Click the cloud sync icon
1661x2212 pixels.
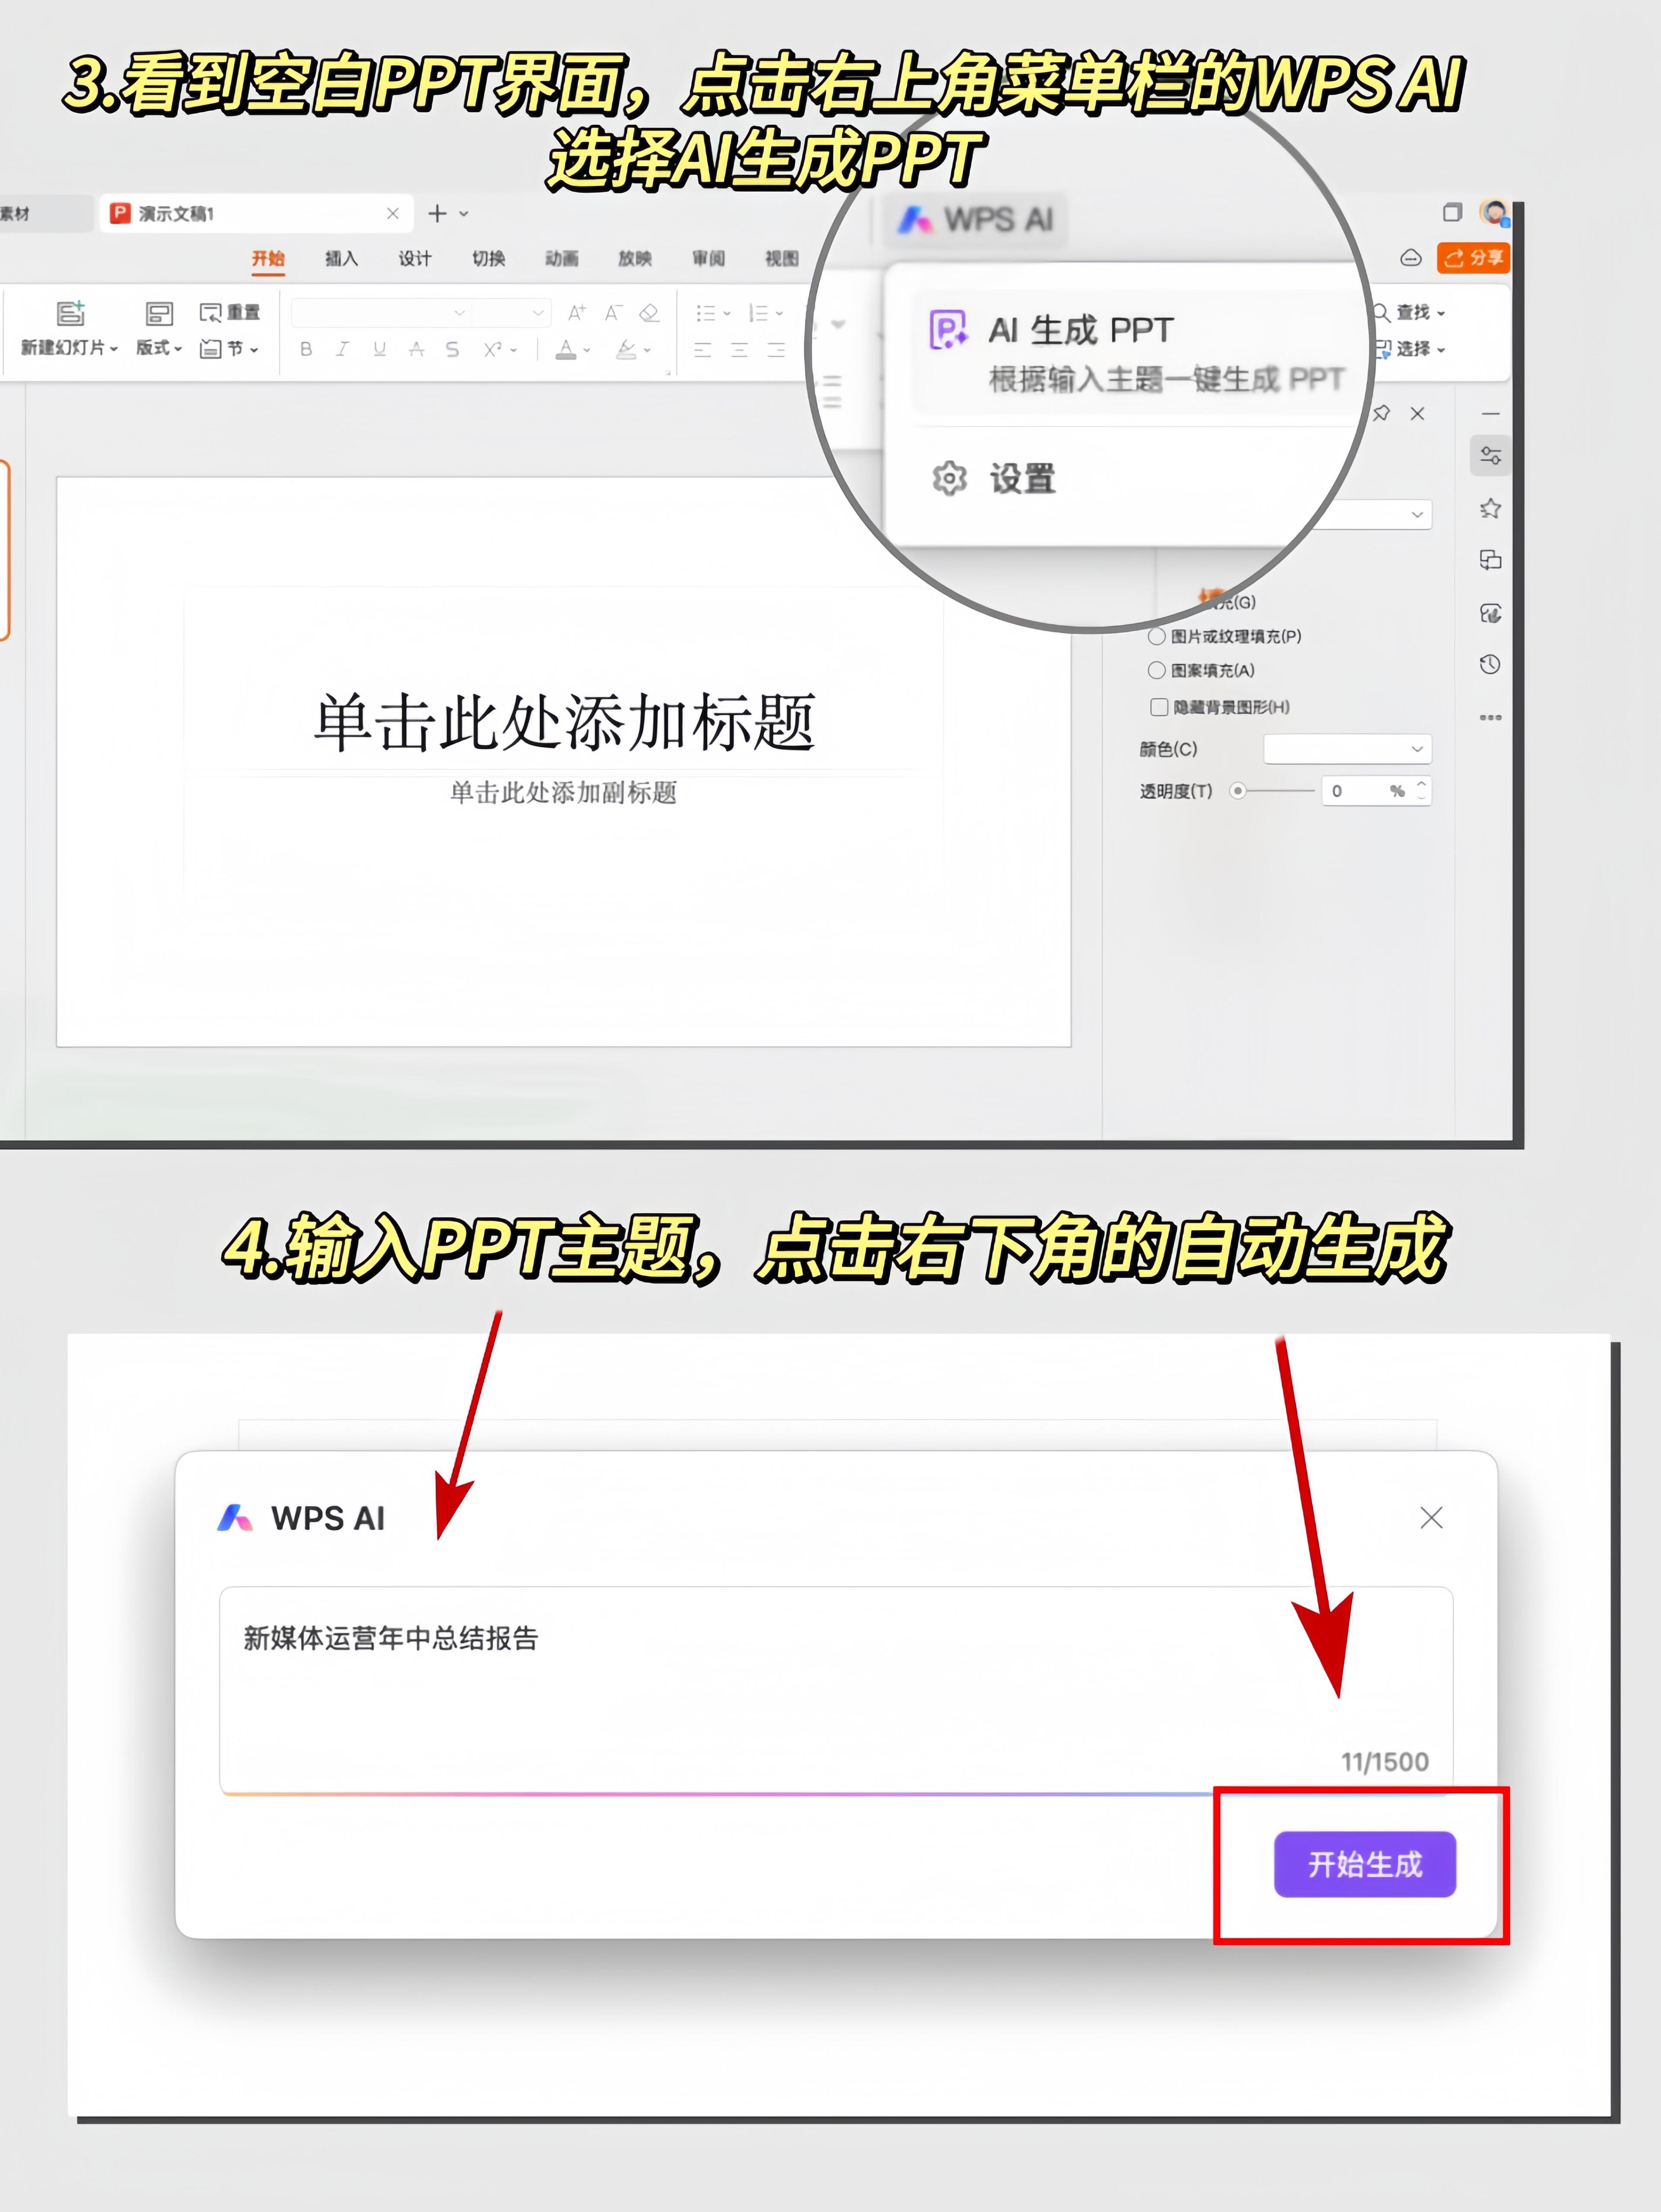point(1411,258)
